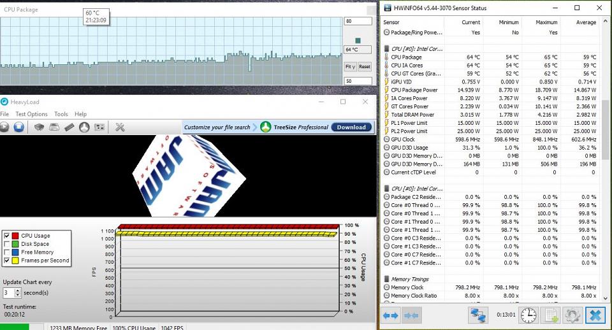This screenshot has width=612, height=330.
Task: Click HWiNFO shrink columns arrows button
Action: coord(412,315)
